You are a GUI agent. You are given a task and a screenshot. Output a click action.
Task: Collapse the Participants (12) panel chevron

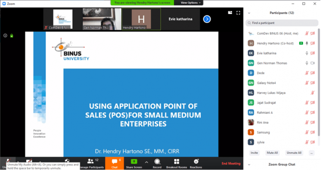coord(249,13)
